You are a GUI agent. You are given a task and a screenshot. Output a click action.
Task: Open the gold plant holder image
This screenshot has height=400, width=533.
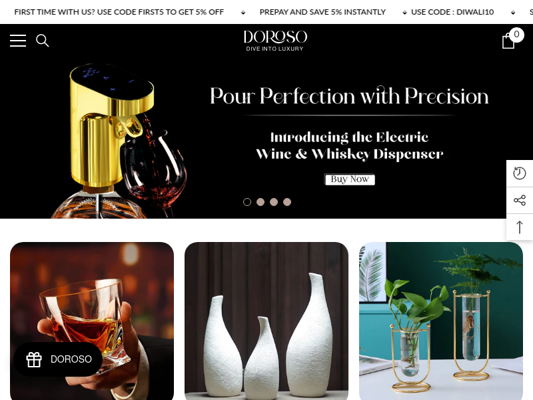click(441, 321)
